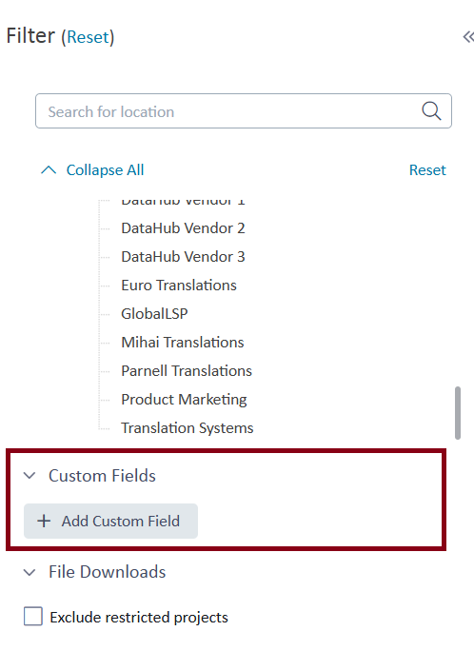The height and width of the screenshot is (651, 474).
Task: Choose Parnell Translations location
Action: (187, 371)
